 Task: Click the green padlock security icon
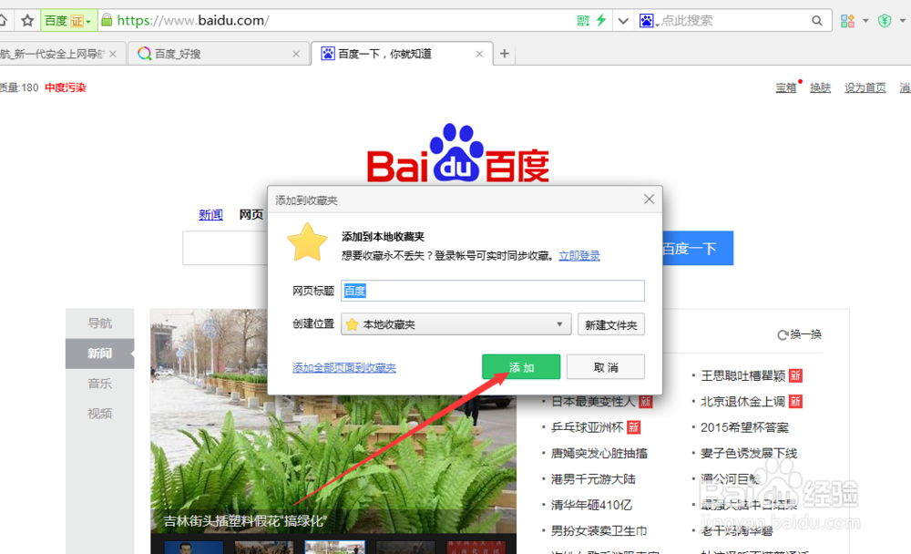tap(107, 20)
